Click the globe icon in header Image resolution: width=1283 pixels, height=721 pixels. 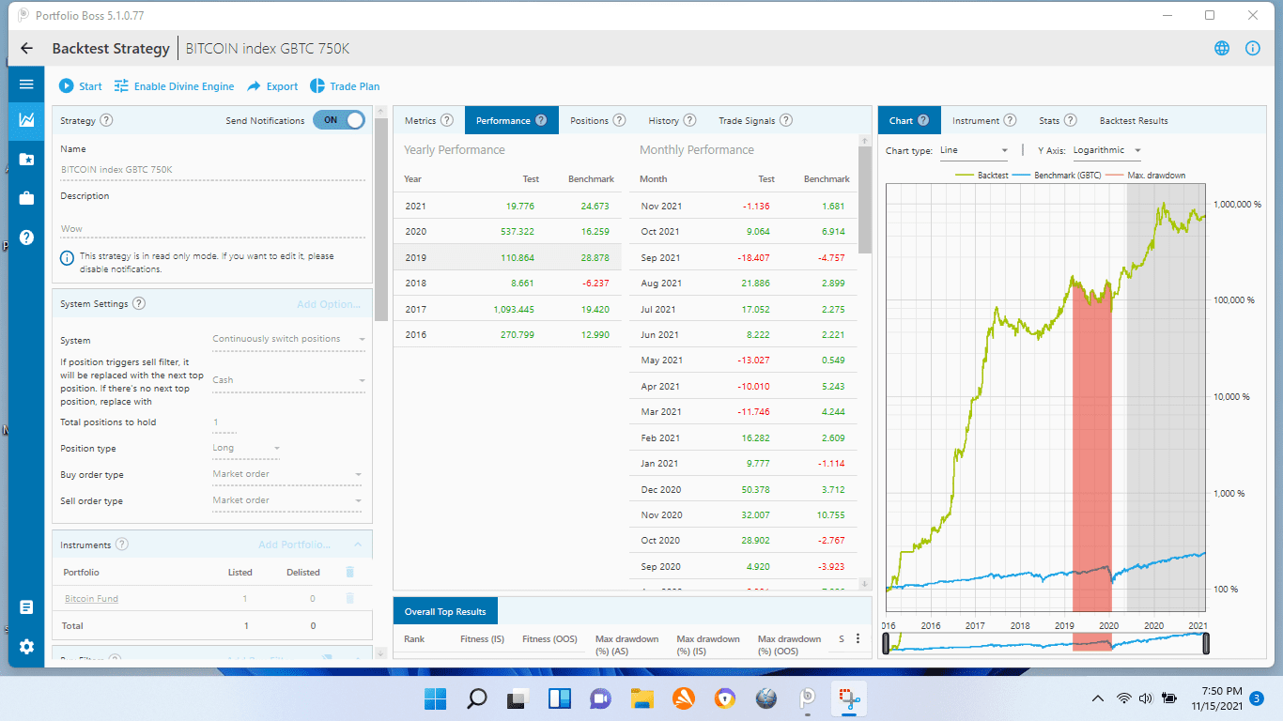(1222, 49)
